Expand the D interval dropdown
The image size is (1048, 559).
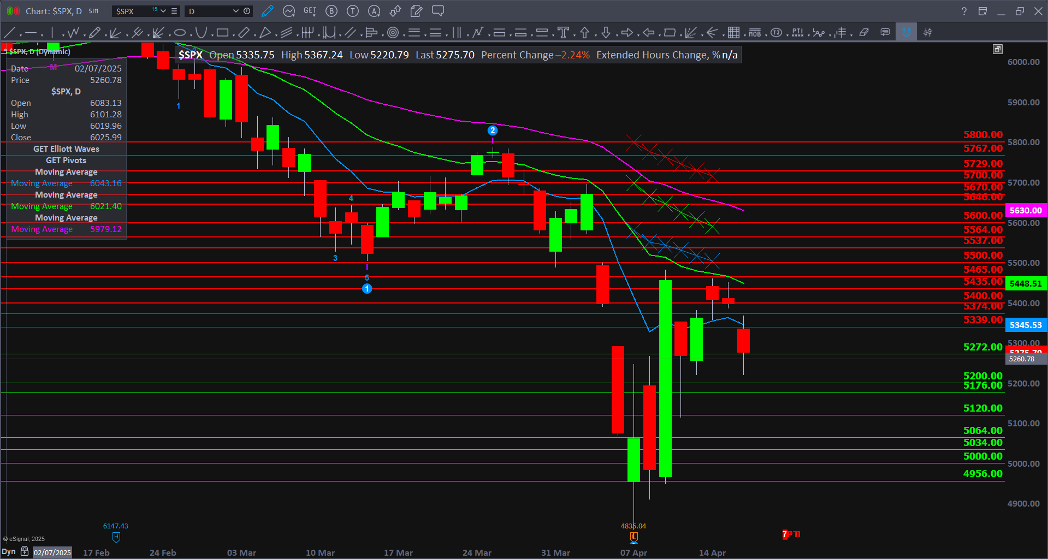pos(235,11)
